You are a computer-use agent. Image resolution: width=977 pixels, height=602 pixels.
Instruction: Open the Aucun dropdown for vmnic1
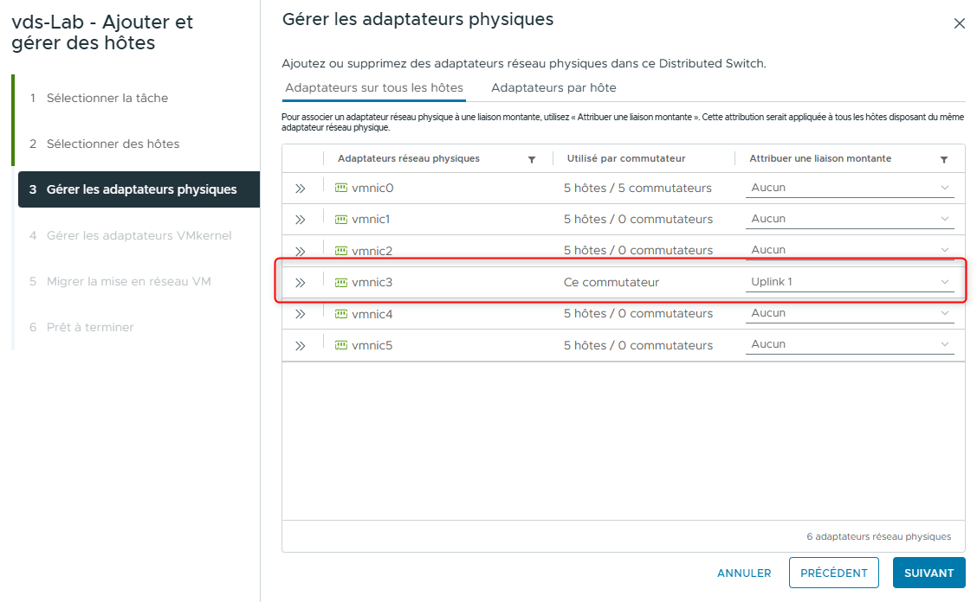click(x=849, y=218)
